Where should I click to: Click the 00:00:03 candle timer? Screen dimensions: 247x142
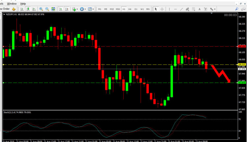coord(230,15)
